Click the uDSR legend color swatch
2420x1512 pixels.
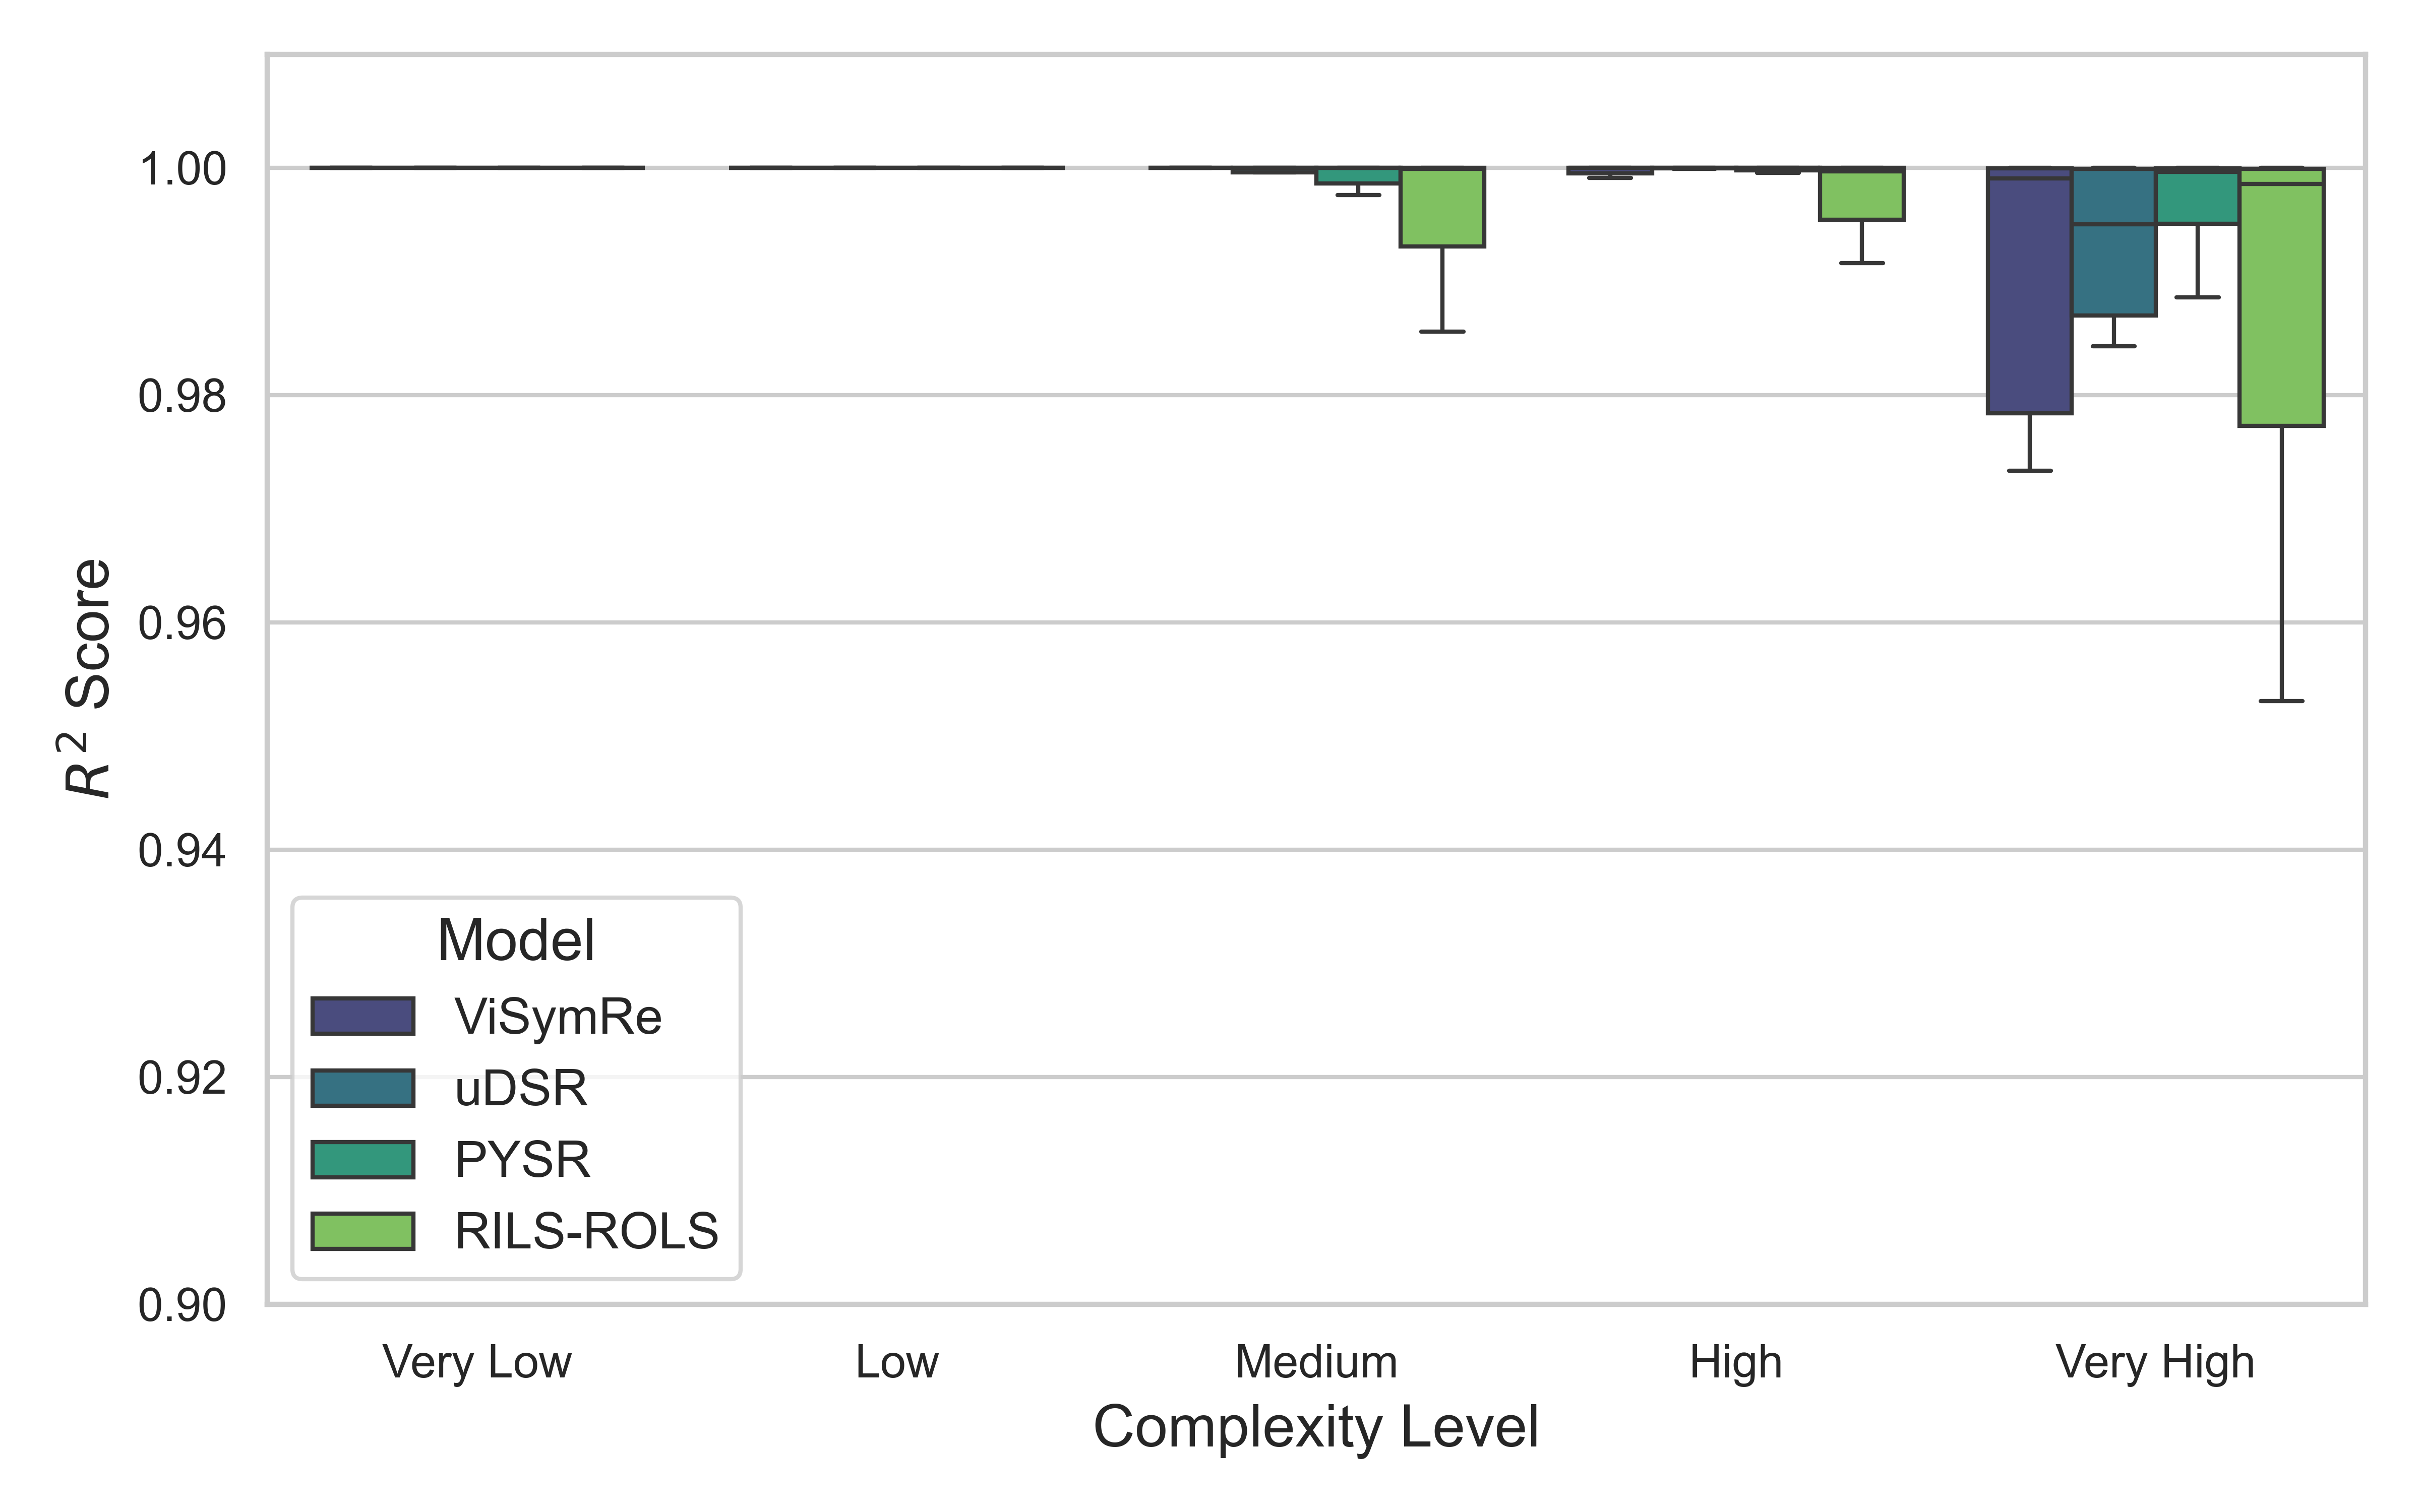362,1088
